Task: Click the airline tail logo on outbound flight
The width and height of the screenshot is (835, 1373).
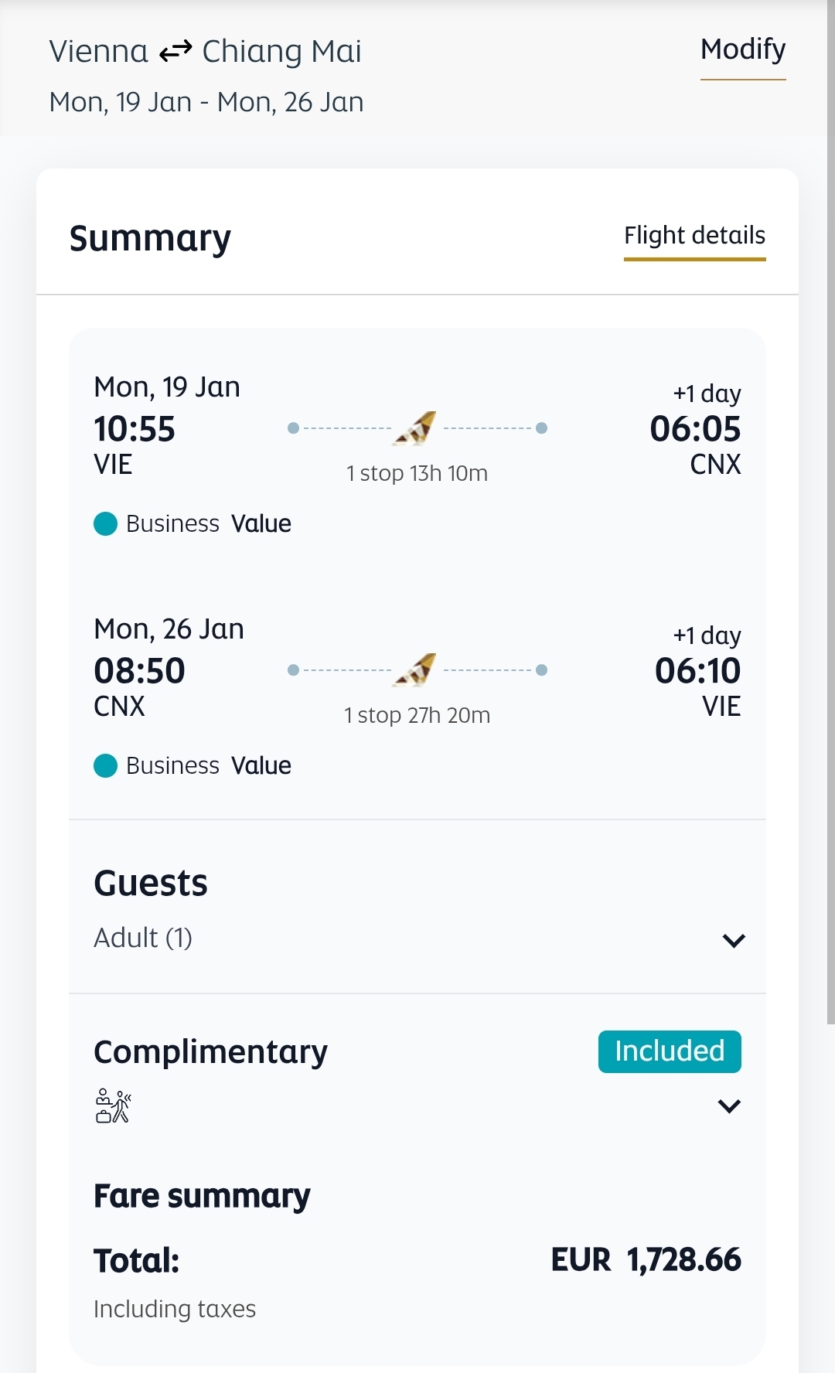Action: click(x=417, y=428)
